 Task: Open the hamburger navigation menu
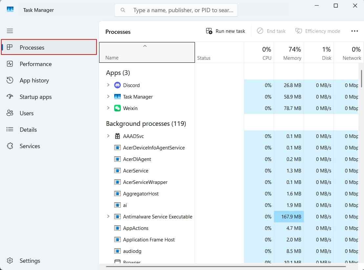(10, 31)
